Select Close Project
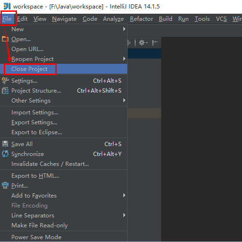 click(64, 69)
